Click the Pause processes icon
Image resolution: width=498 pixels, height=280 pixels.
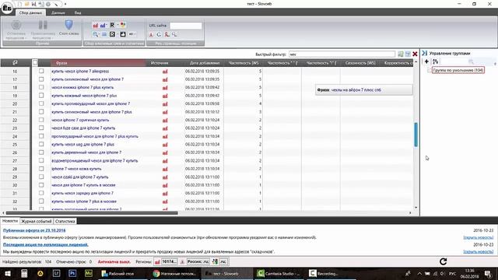43,25
